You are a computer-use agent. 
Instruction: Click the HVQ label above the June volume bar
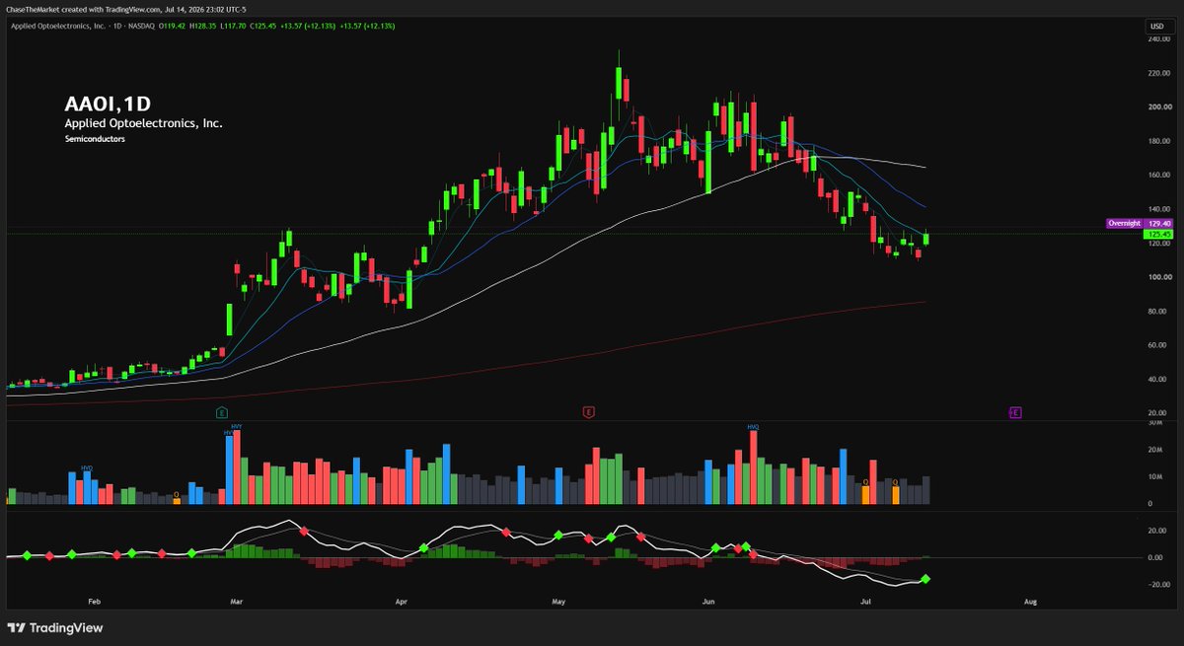pos(753,426)
